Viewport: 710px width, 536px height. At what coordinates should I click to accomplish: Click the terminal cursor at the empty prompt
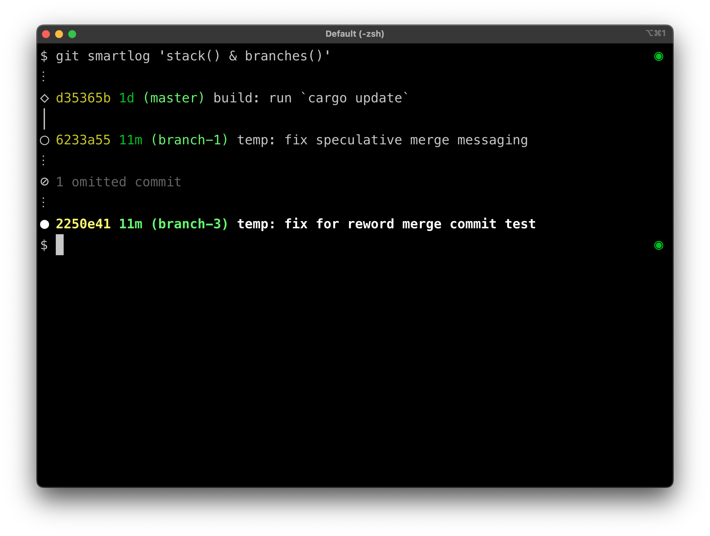[x=60, y=245]
